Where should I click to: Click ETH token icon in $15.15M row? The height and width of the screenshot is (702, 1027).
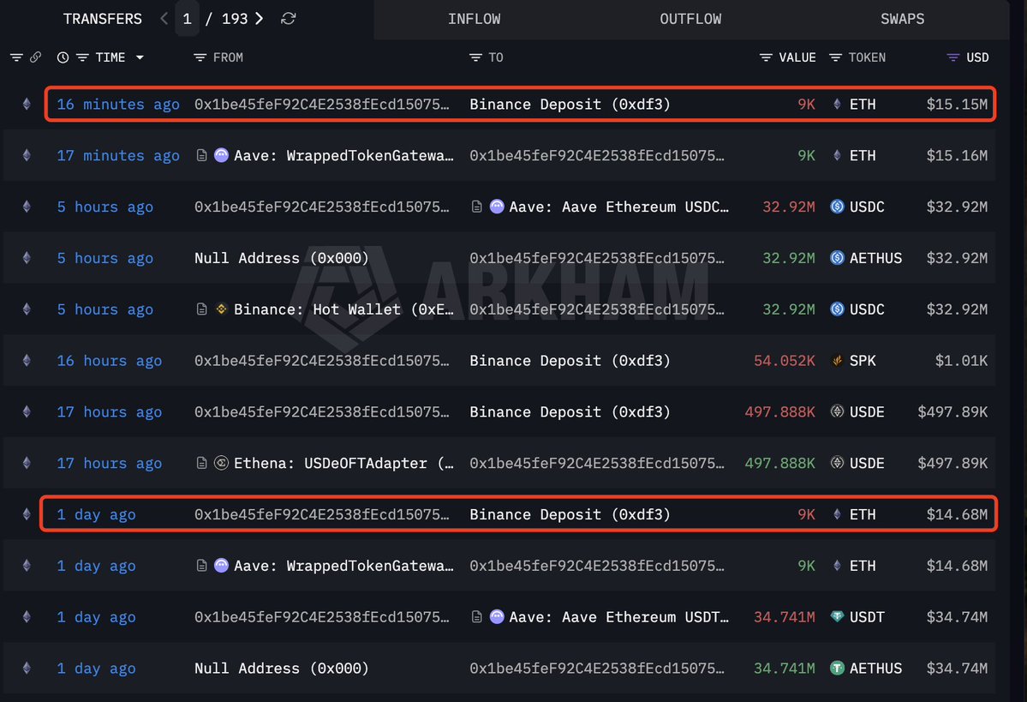click(x=837, y=105)
